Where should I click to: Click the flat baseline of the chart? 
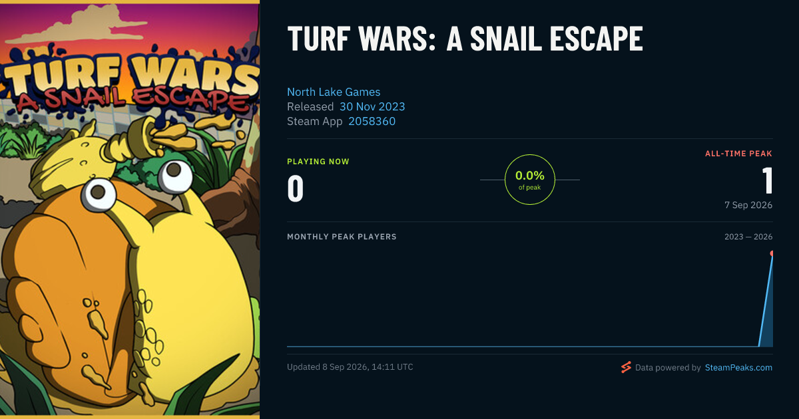pyautogui.click(x=523, y=346)
